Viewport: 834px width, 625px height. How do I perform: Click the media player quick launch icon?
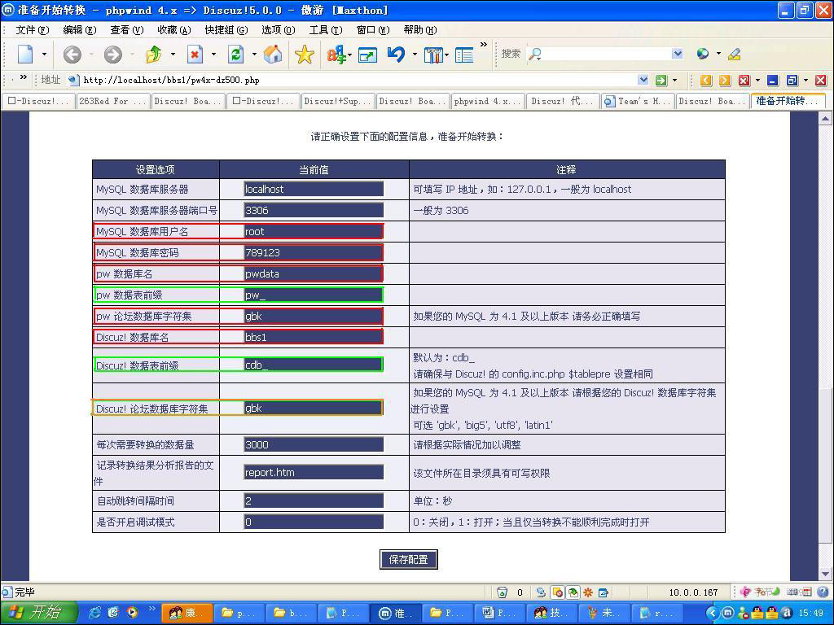pos(131,612)
